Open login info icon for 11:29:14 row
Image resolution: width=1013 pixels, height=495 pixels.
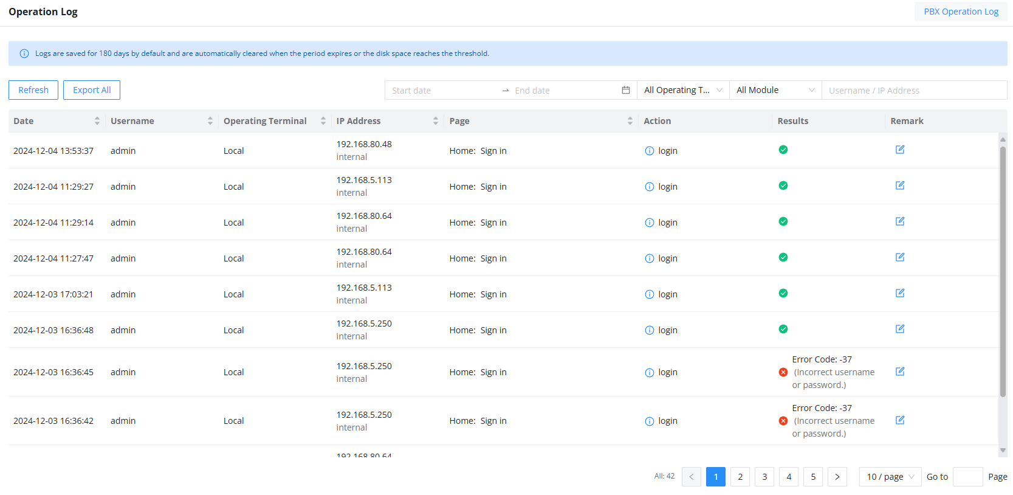point(649,223)
